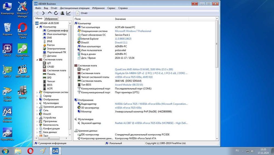This screenshot has height=155, width=274.
Task: Click the Значение column header
Action: pos(151,19)
